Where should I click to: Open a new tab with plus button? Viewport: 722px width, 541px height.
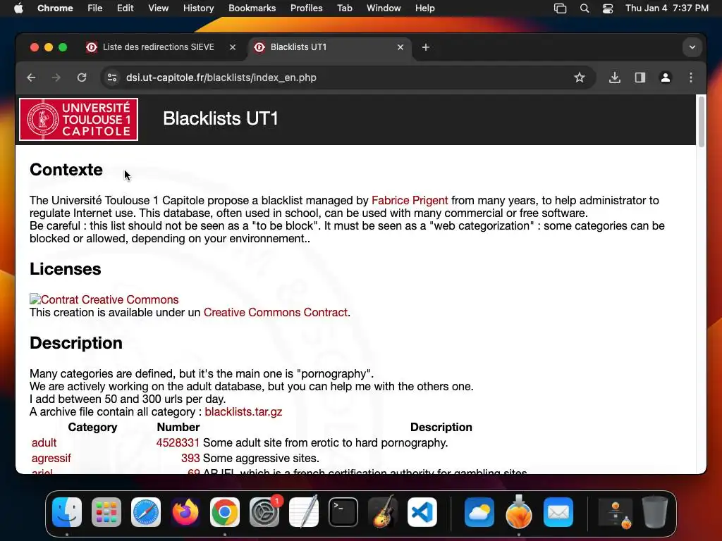[x=425, y=47]
